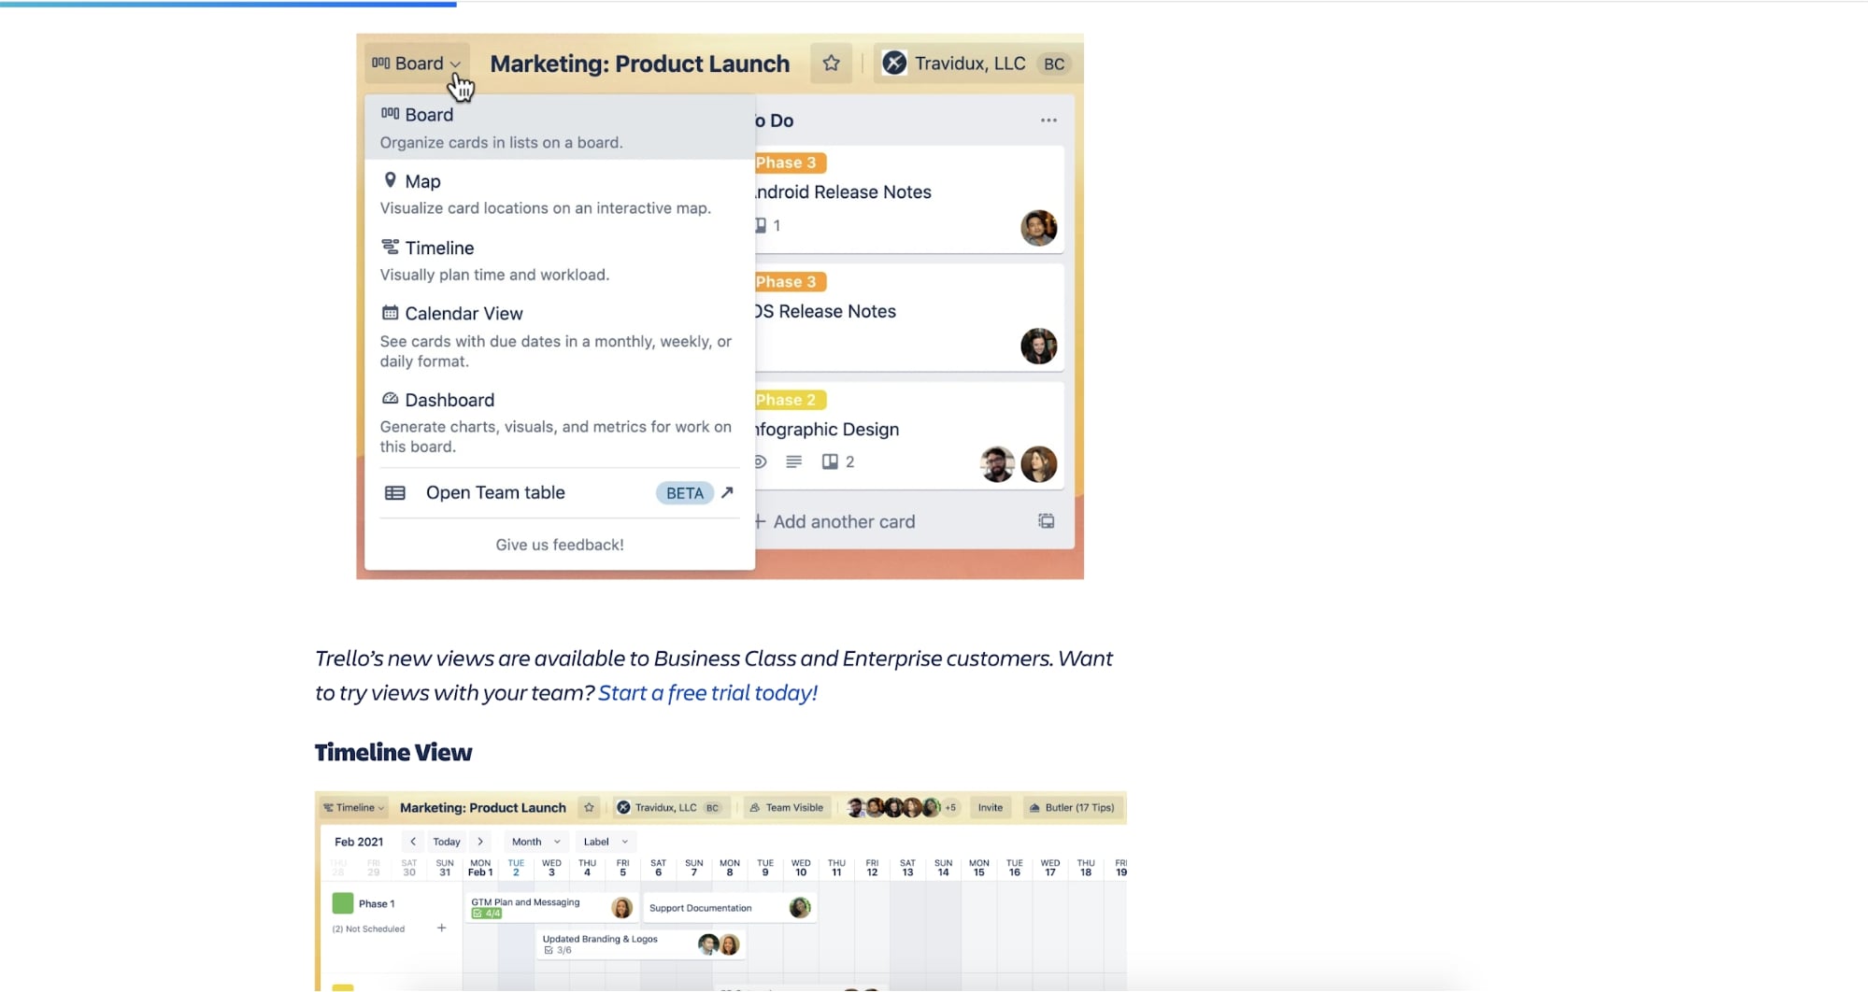
Task: Click the orange Phase 3 label on Android Release Notes
Action: (789, 163)
